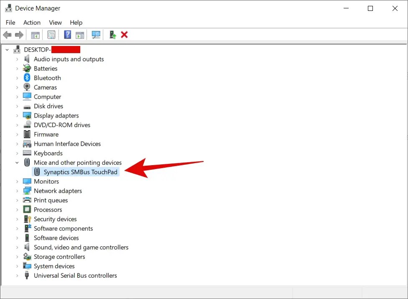The image size is (408, 299).
Task: Click the Back navigation arrow
Action: (7, 34)
